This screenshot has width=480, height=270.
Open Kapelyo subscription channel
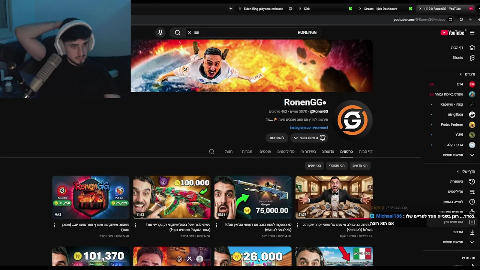pyautogui.click(x=451, y=104)
